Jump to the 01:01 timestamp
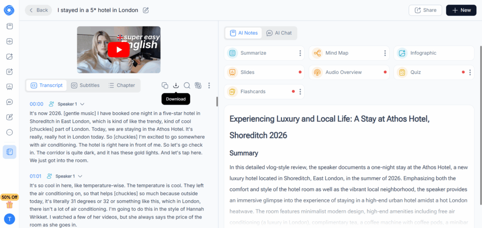The width and height of the screenshot is (482, 228). pos(35,176)
